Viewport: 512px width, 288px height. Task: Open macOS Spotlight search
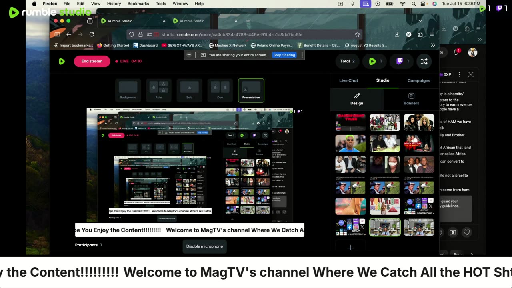pos(414,4)
